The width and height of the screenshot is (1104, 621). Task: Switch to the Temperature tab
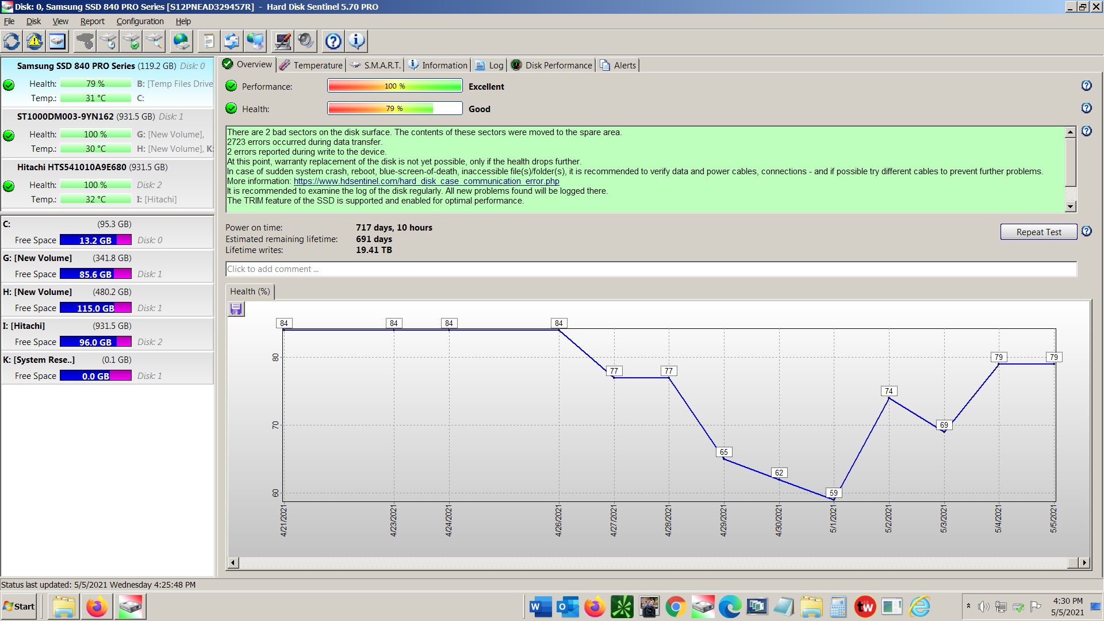[311, 65]
